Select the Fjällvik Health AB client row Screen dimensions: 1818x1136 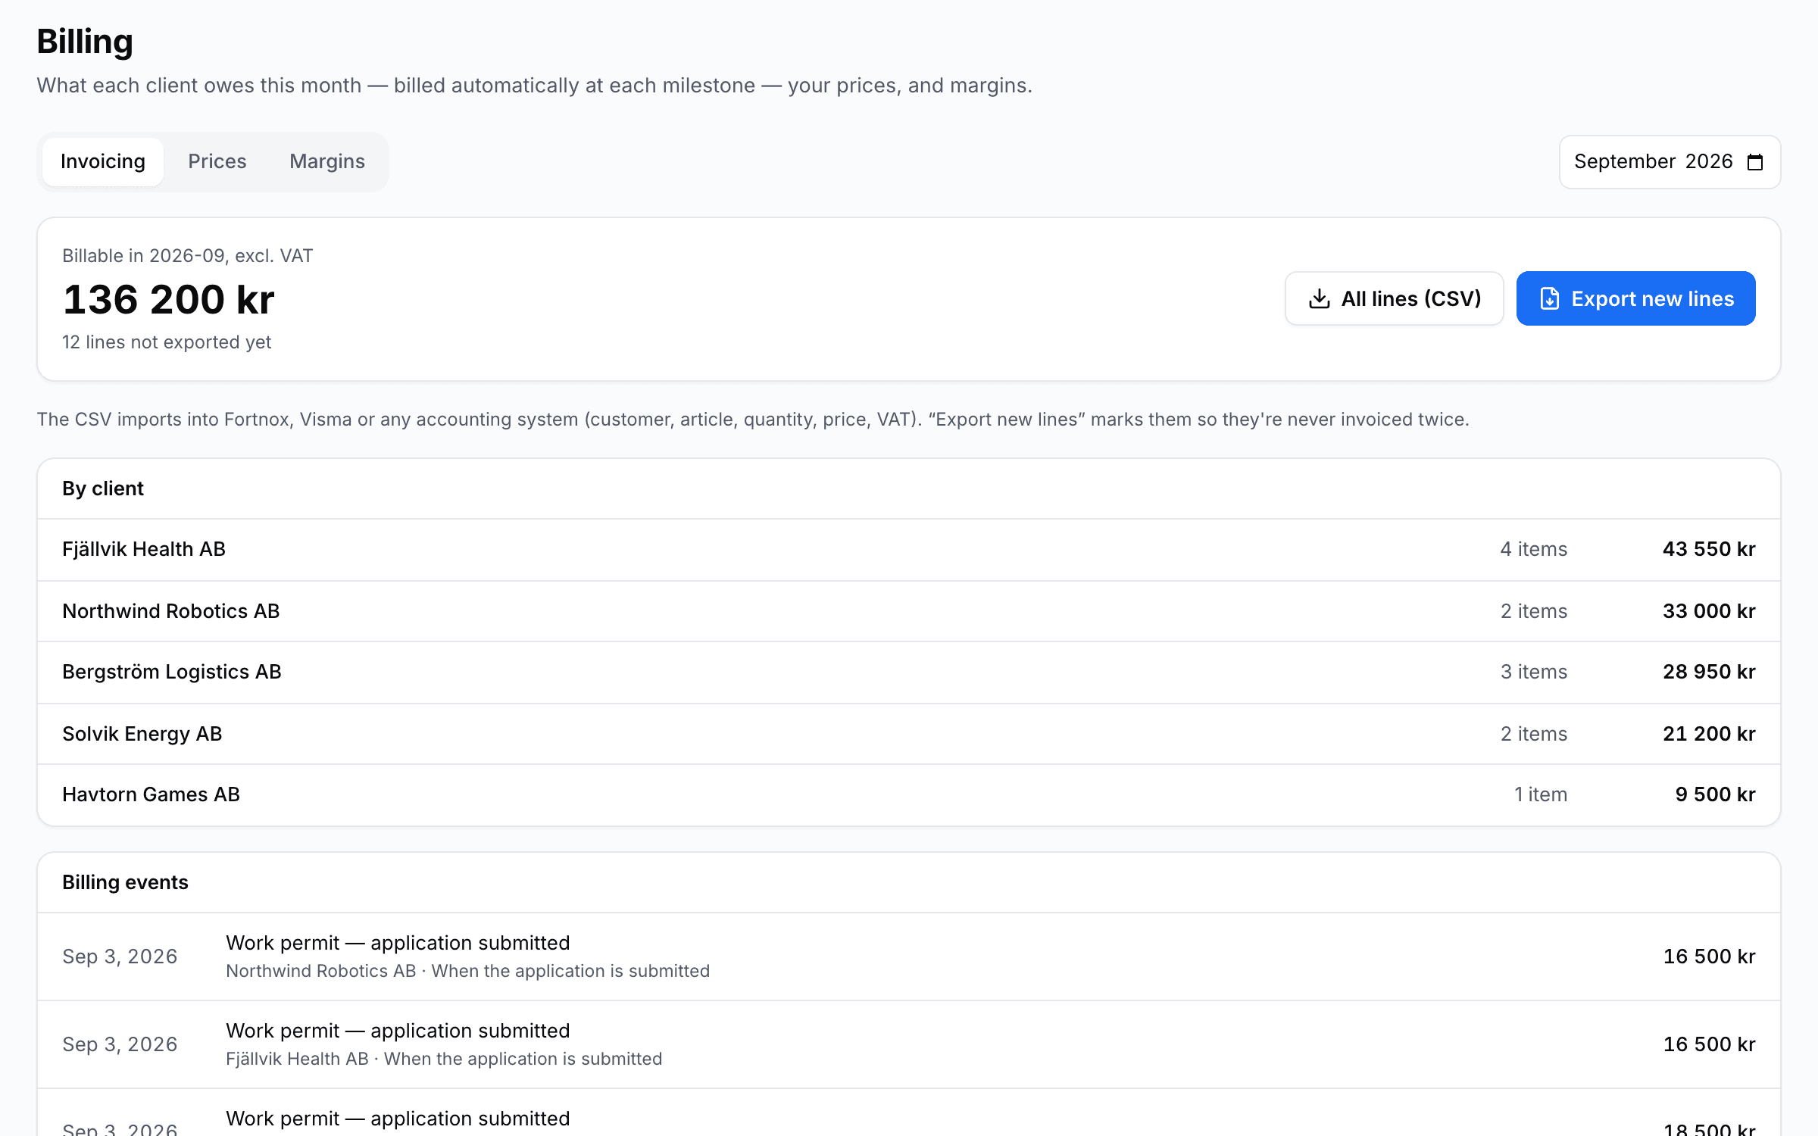[909, 550]
